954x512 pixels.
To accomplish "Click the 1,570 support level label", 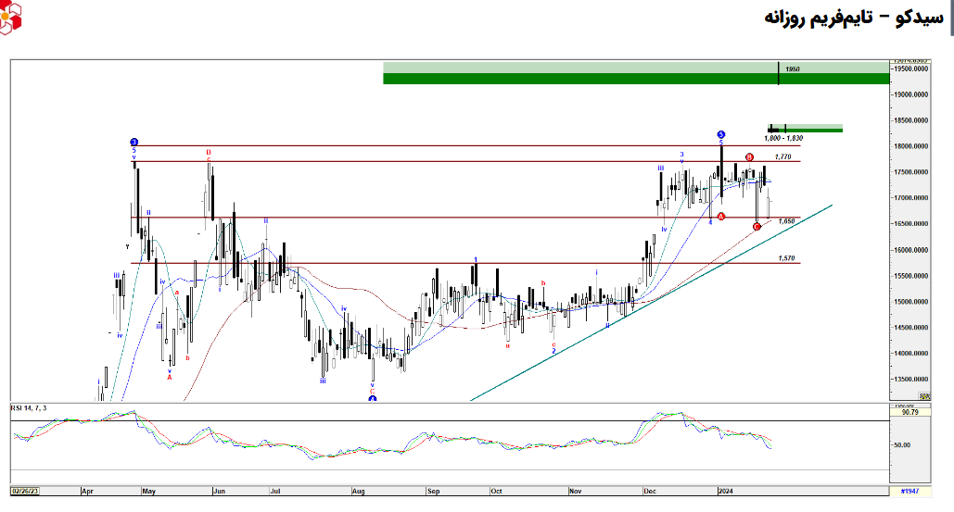I will point(786,258).
